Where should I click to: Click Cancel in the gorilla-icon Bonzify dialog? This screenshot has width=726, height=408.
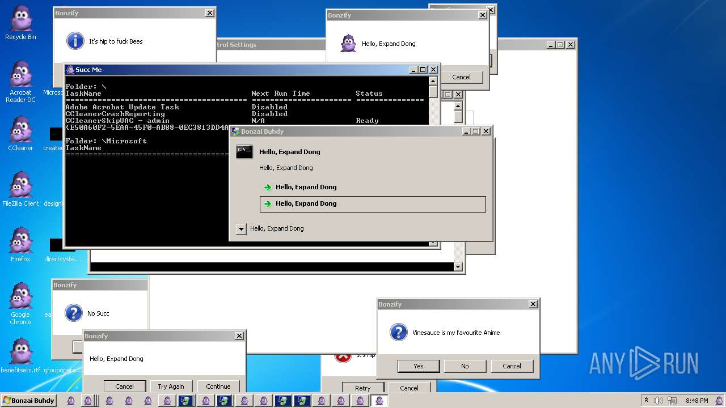tap(462, 77)
